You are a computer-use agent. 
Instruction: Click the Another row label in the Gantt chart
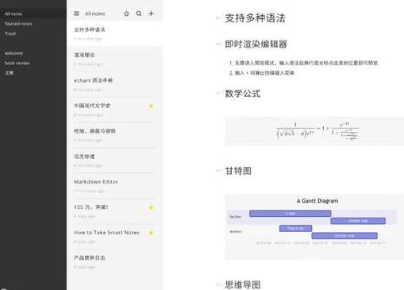236,231
